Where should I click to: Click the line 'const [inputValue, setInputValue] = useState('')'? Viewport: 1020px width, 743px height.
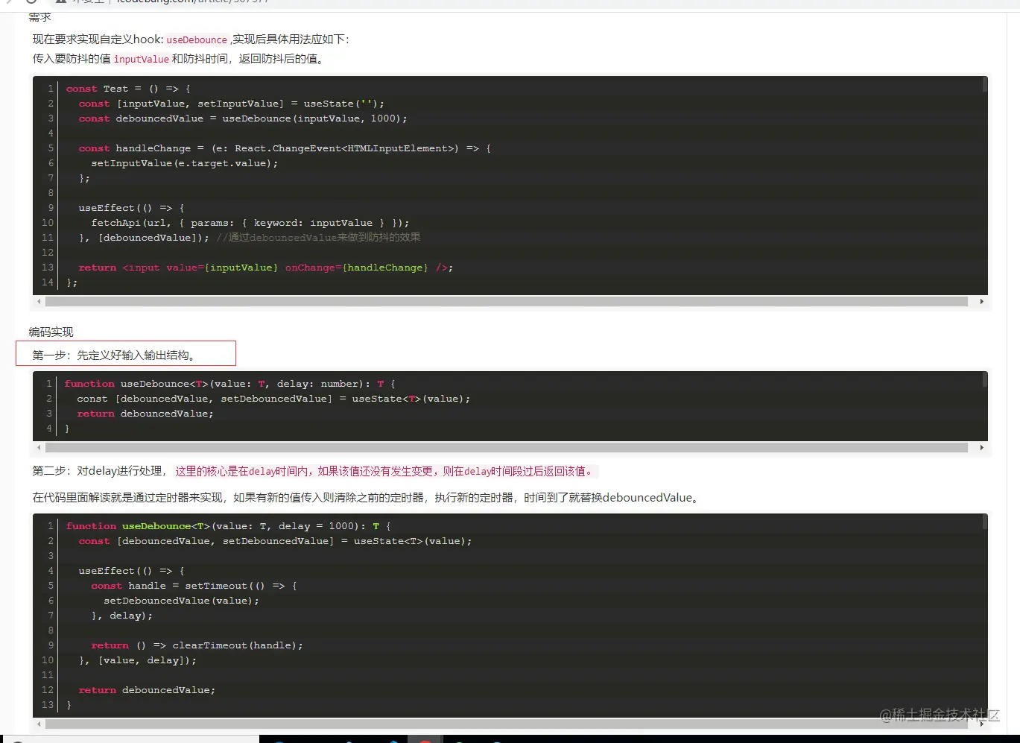pos(232,104)
